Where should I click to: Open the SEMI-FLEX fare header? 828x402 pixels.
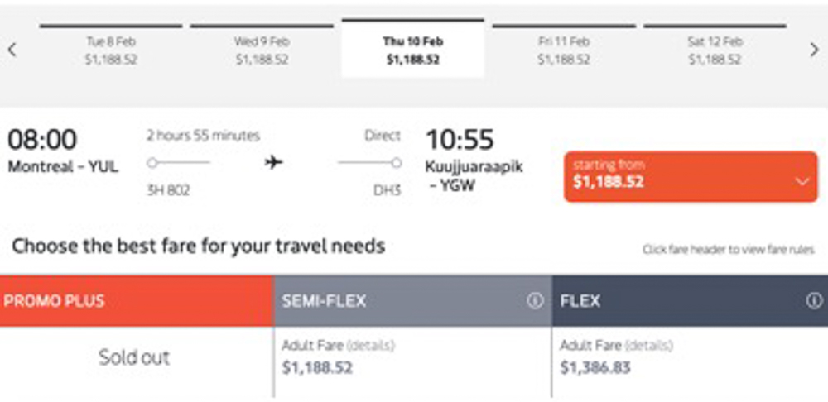[397, 301]
